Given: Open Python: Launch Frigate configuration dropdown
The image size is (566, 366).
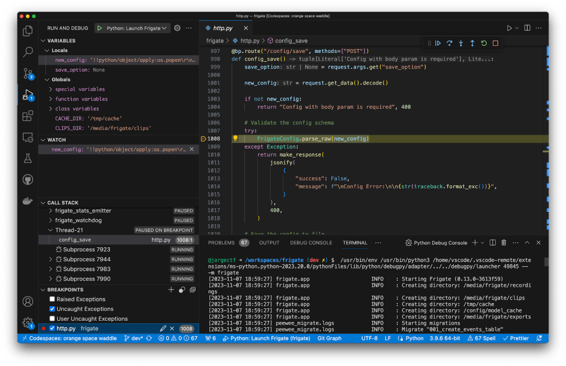Looking at the screenshot, I should coord(137,28).
